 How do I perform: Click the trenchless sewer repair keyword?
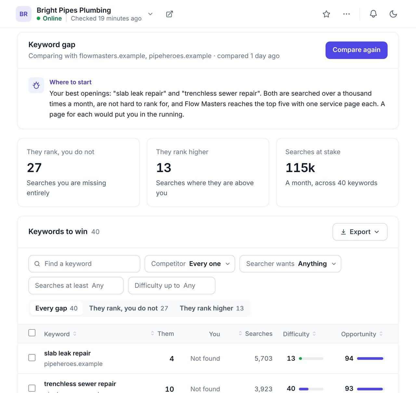click(80, 384)
